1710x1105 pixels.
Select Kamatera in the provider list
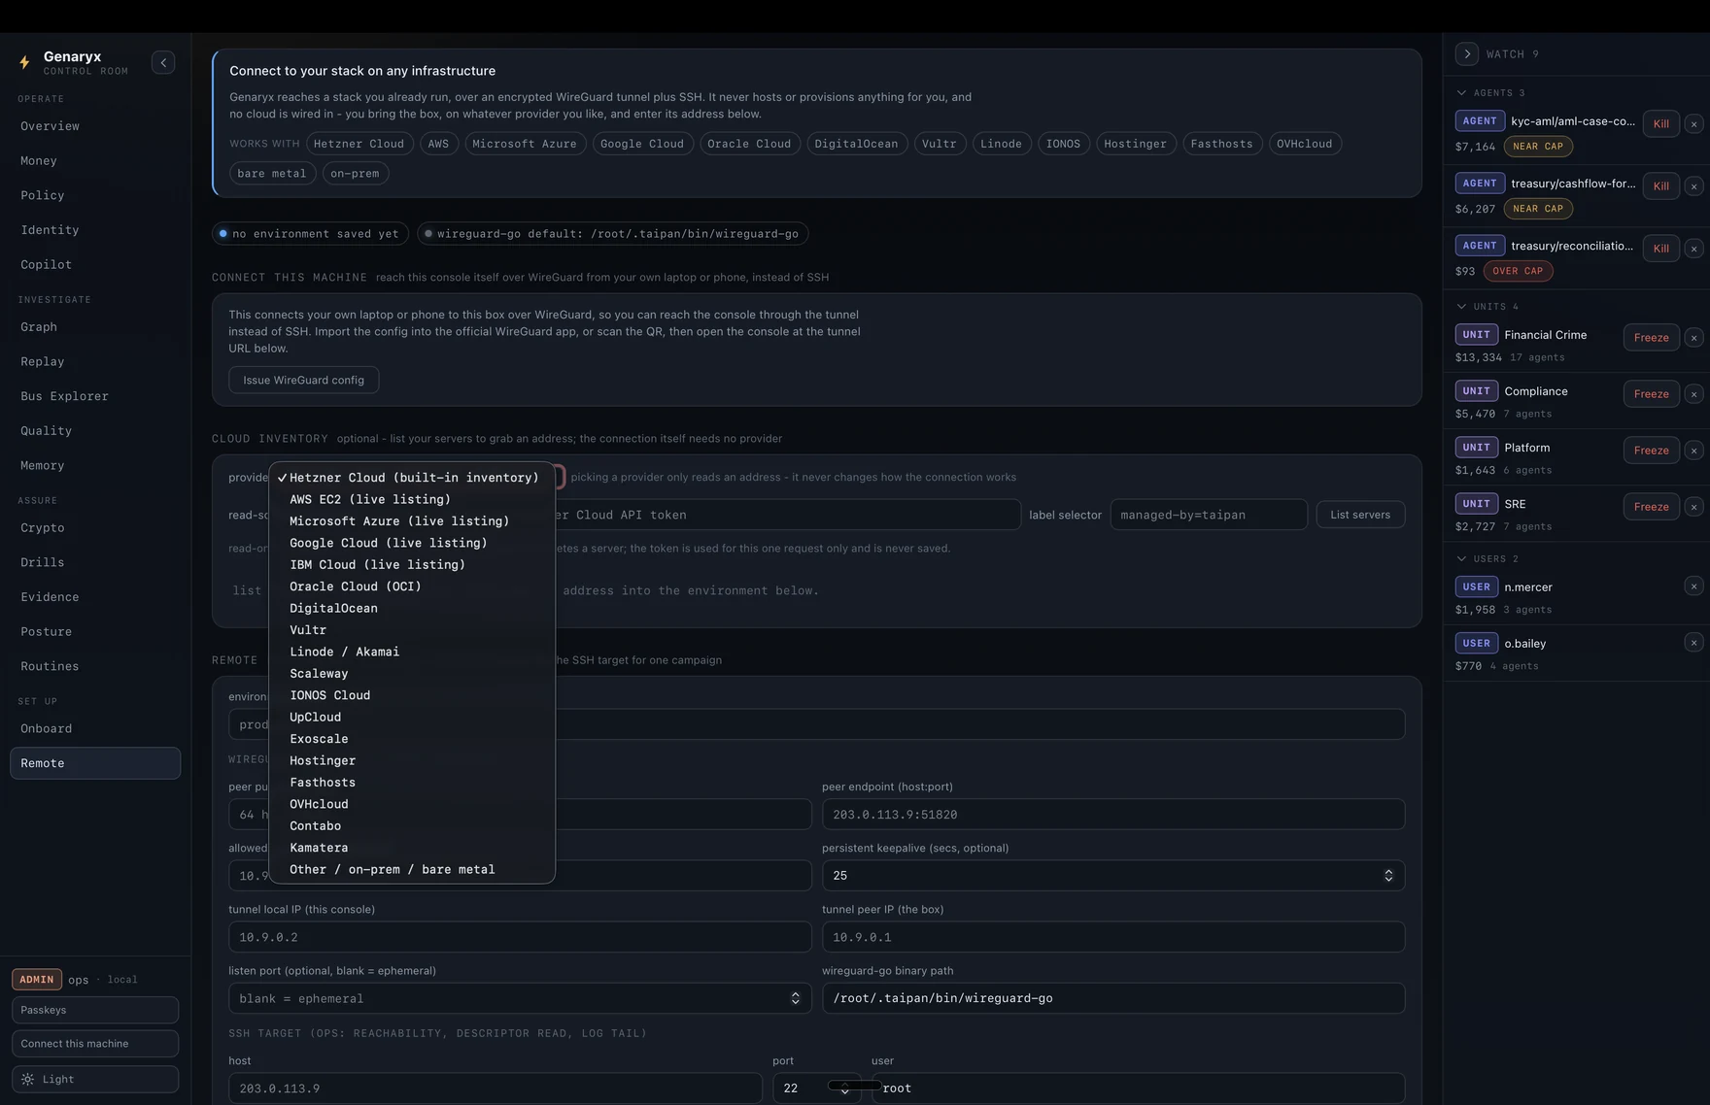(412, 848)
